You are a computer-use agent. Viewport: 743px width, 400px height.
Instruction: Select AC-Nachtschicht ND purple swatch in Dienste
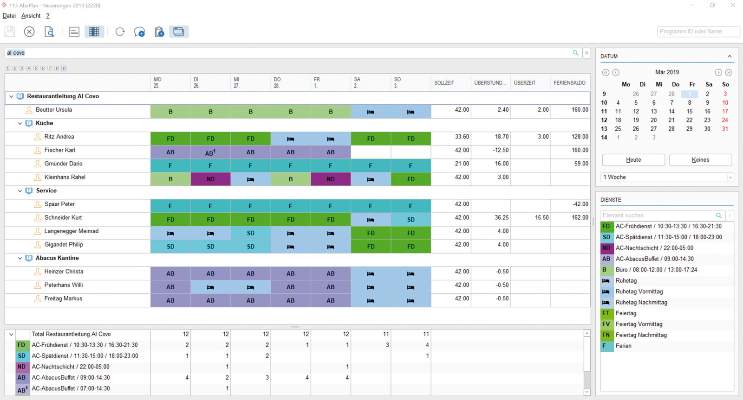(x=606, y=248)
